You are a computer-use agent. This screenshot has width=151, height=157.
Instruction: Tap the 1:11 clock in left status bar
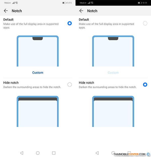click(x=69, y=3)
